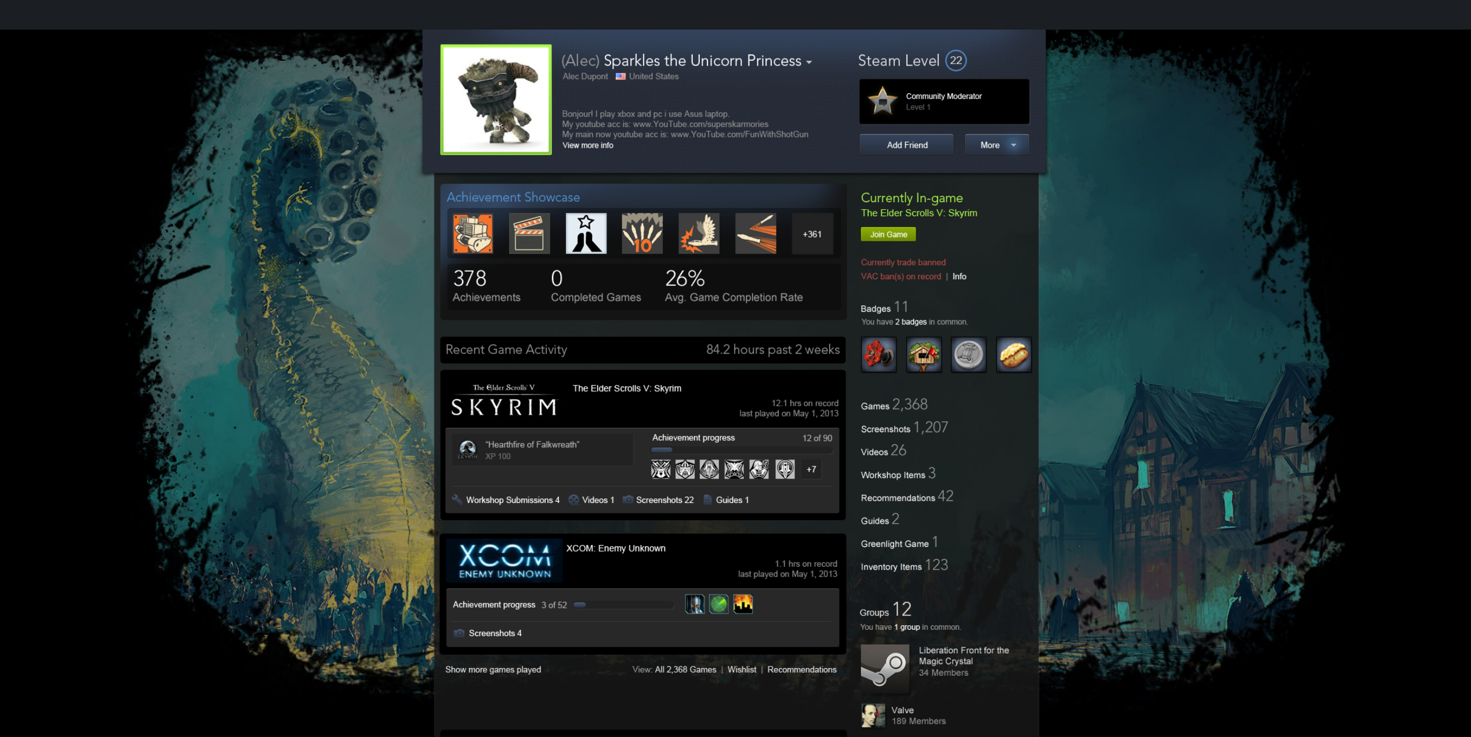Click the Steam Level 22 circle
Viewport: 1471px width, 737px height.
[x=956, y=60]
